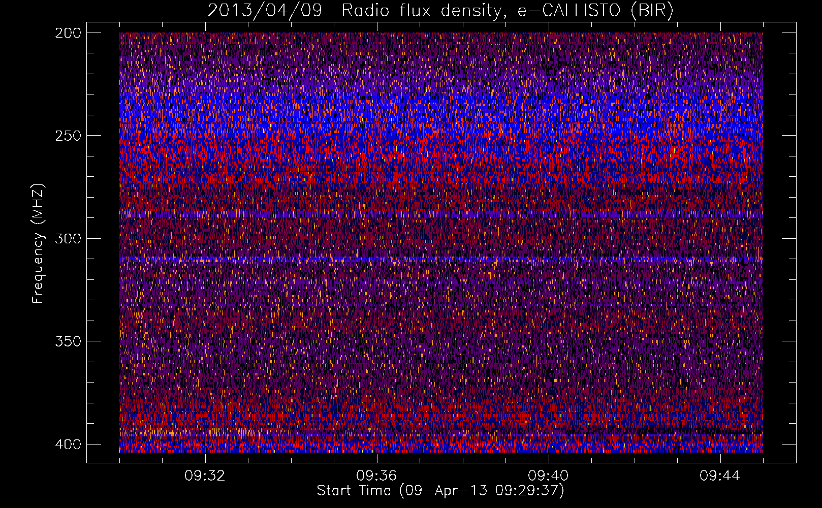Click the 09:36 time tick label
822x508 pixels.
click(376, 476)
